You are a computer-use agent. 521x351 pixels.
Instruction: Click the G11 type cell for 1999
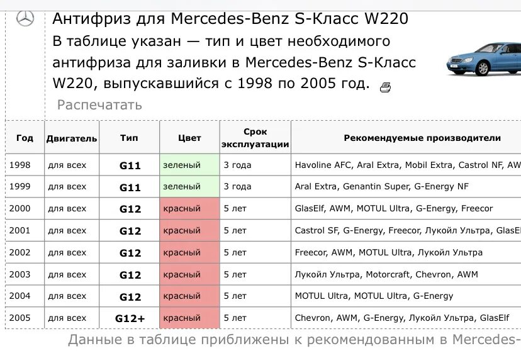click(x=130, y=187)
